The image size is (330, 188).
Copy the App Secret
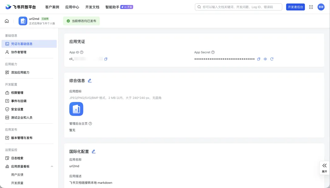[258, 59]
